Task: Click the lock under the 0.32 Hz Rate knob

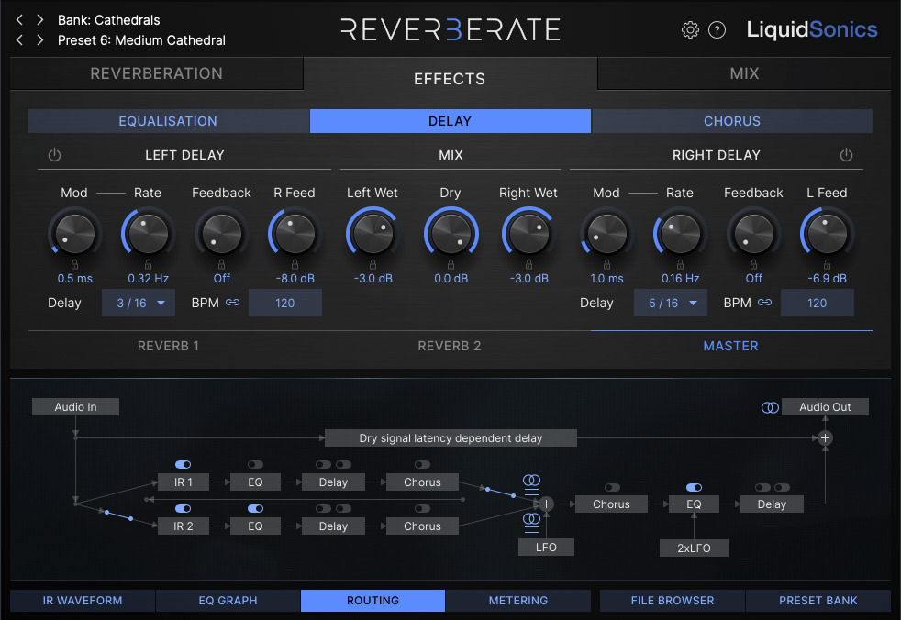Action: tap(149, 264)
